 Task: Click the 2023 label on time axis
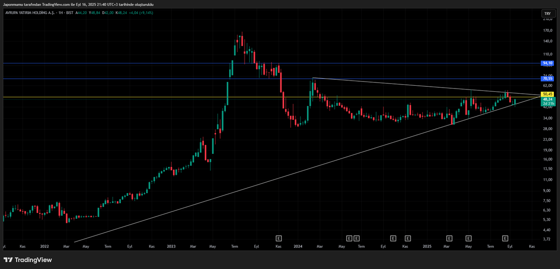click(171, 246)
